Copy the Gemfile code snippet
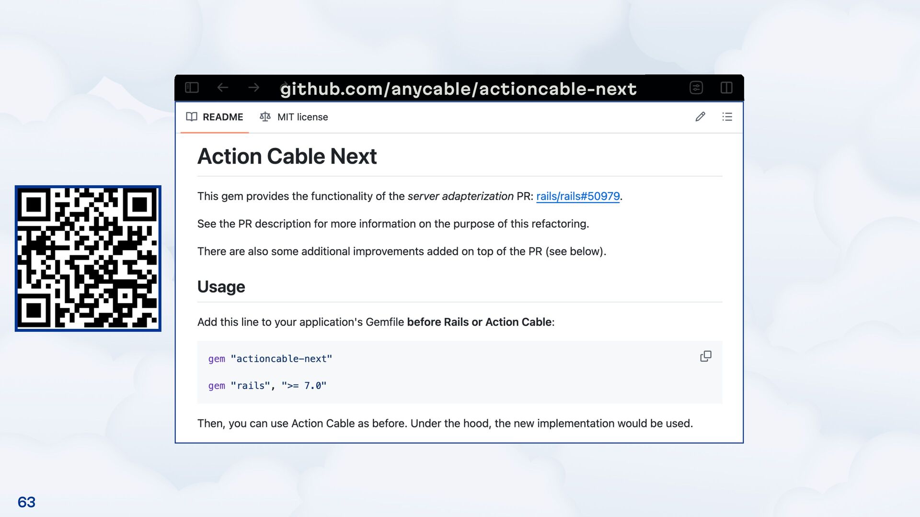The height and width of the screenshot is (517, 920). pos(705,356)
